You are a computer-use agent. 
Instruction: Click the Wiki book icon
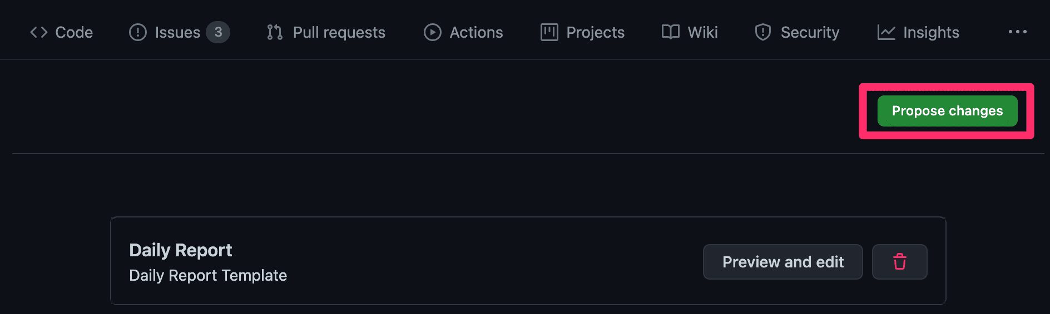click(670, 32)
